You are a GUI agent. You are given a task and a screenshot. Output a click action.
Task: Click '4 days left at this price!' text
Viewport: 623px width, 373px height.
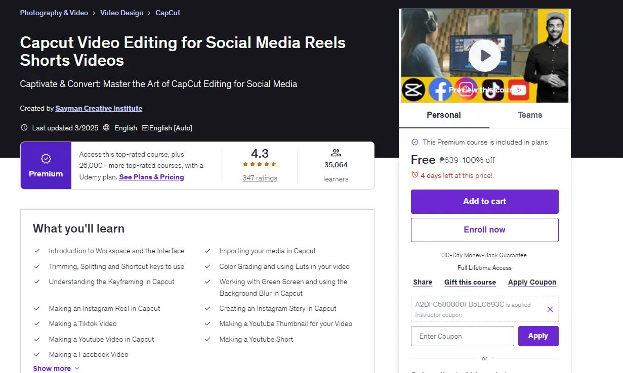456,175
